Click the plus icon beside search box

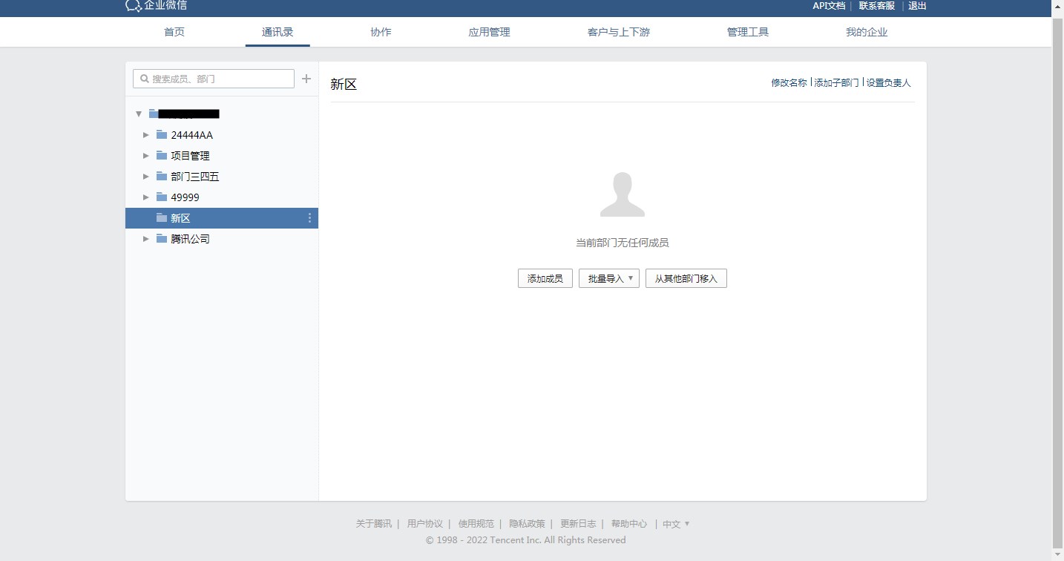[306, 79]
